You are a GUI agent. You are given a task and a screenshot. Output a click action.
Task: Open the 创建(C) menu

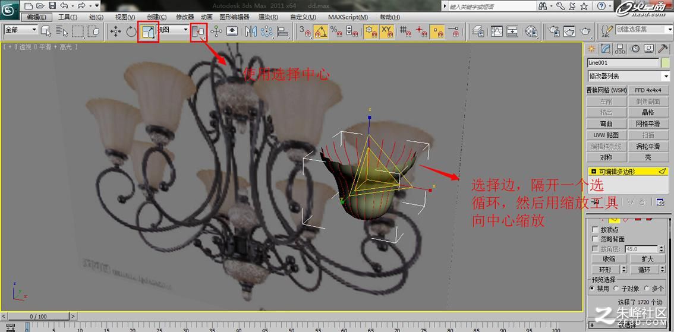pos(156,17)
